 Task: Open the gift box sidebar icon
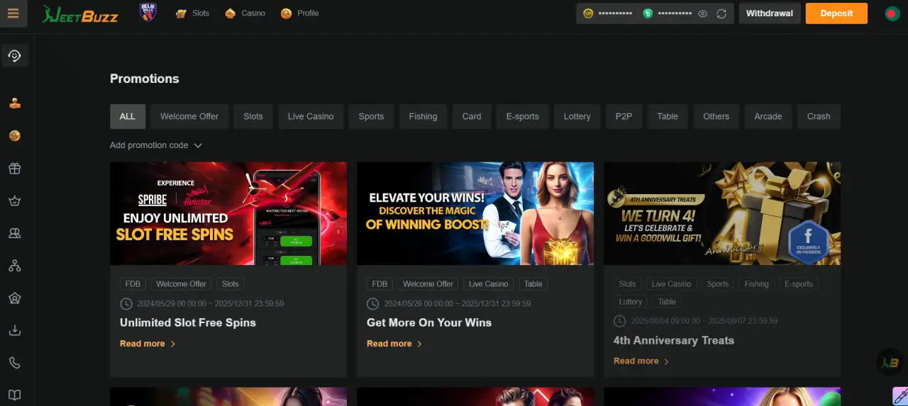[x=14, y=169]
